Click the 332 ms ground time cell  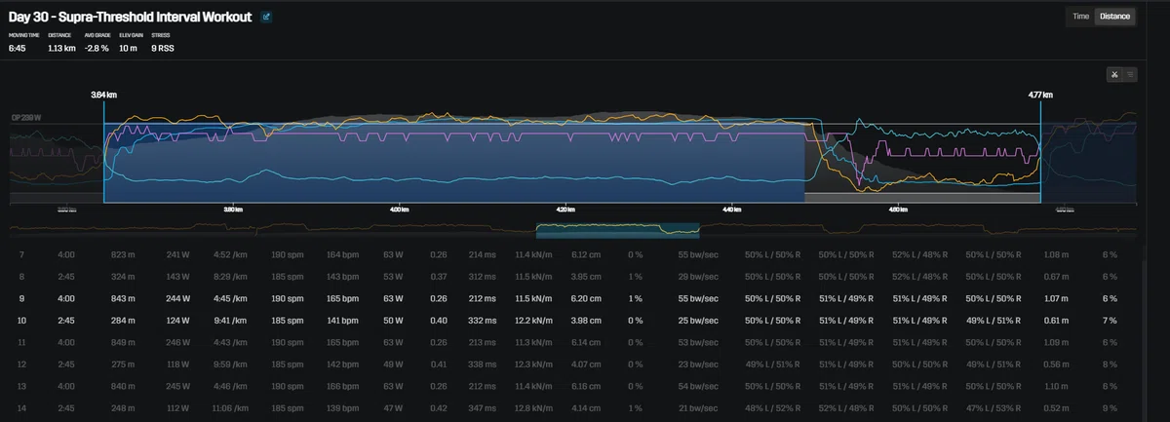click(x=482, y=321)
